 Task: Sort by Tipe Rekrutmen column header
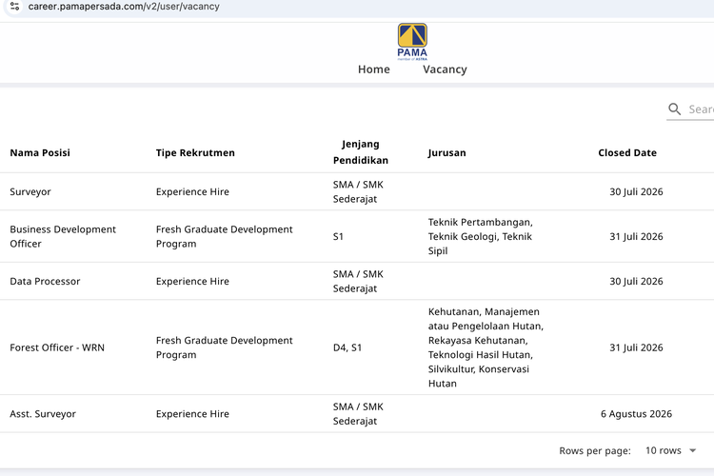(x=195, y=152)
